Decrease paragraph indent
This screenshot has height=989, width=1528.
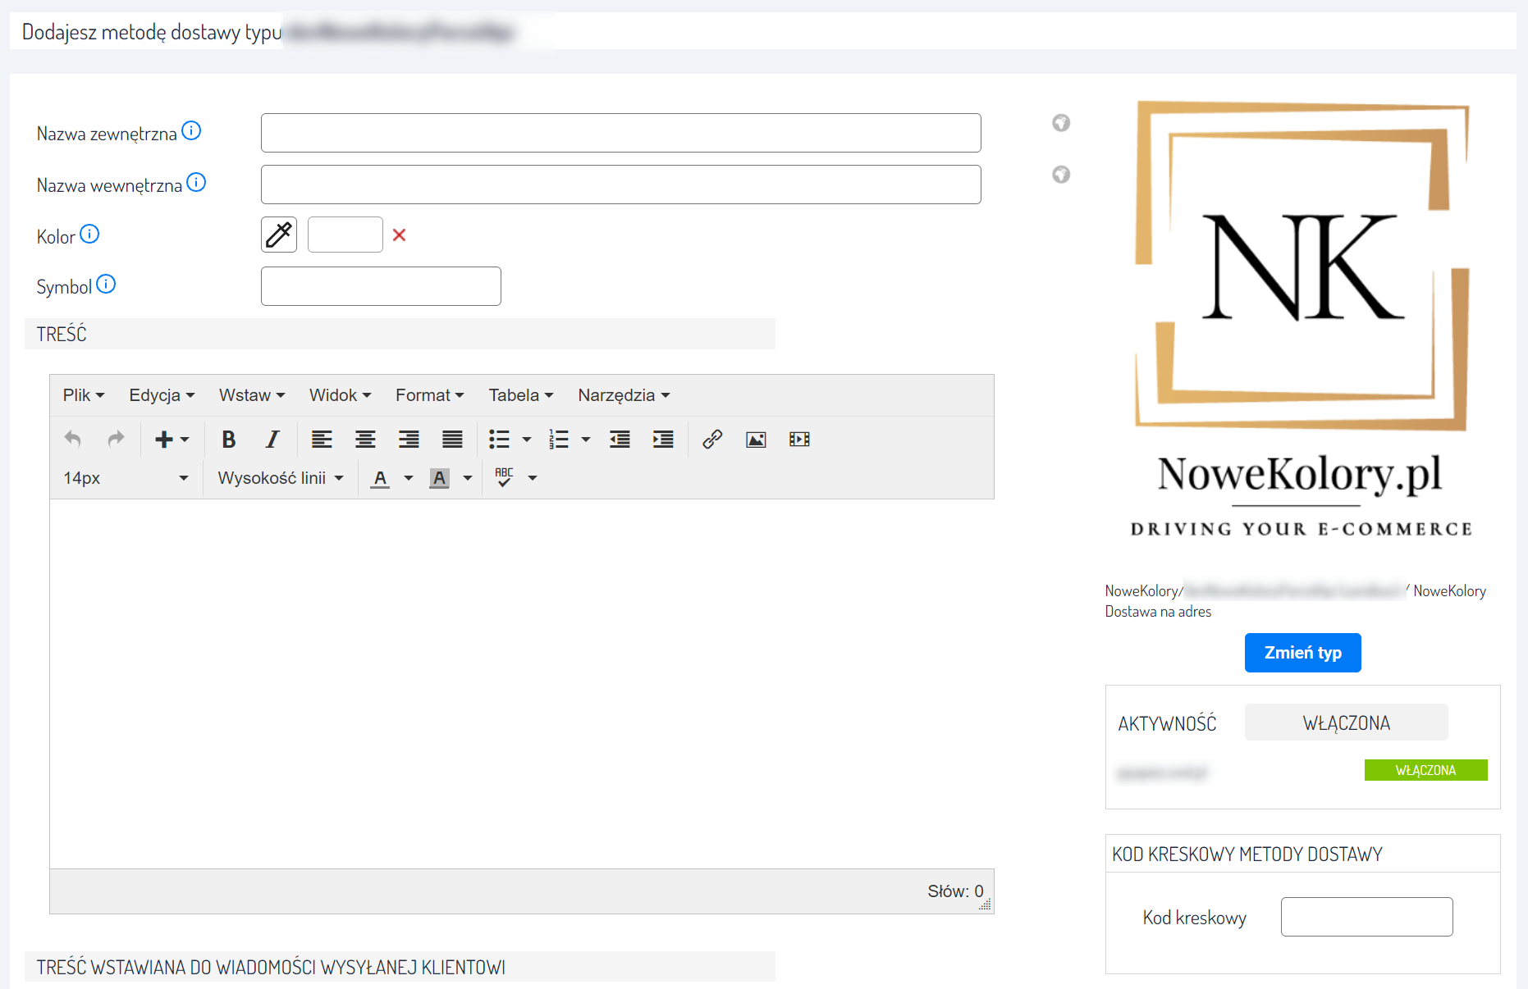tap(620, 440)
